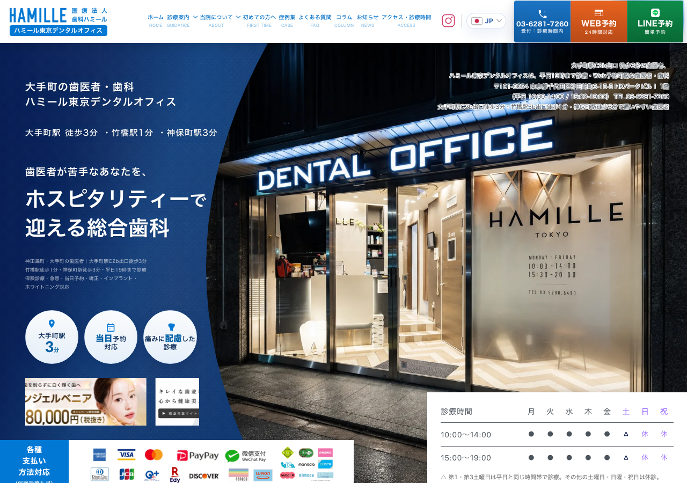Click the 10:00〜14:00 hours row label
This screenshot has height=483, width=687.
point(466,435)
